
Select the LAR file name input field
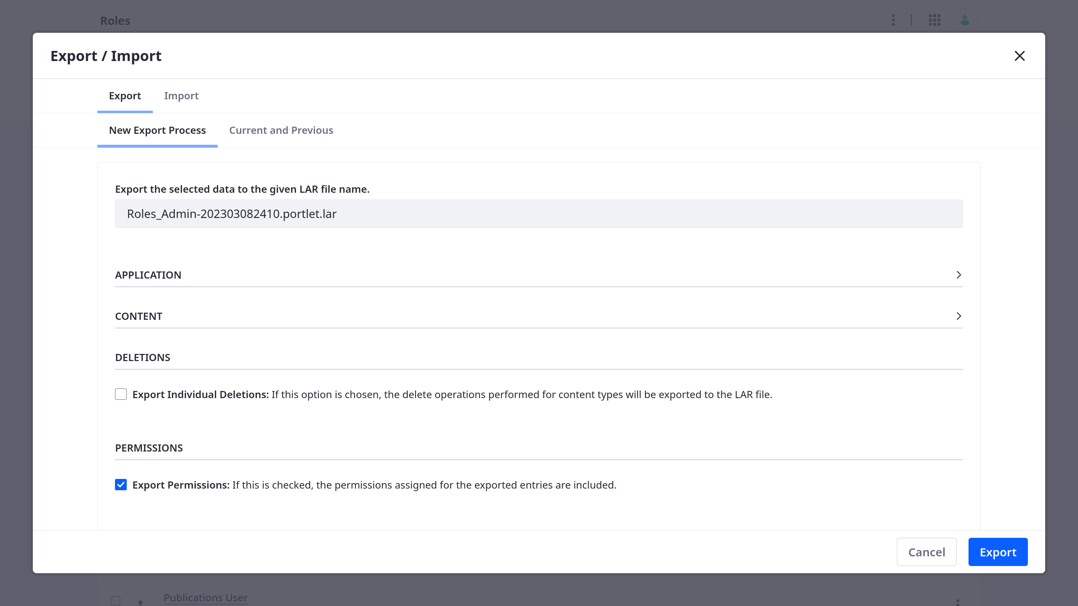(x=539, y=213)
